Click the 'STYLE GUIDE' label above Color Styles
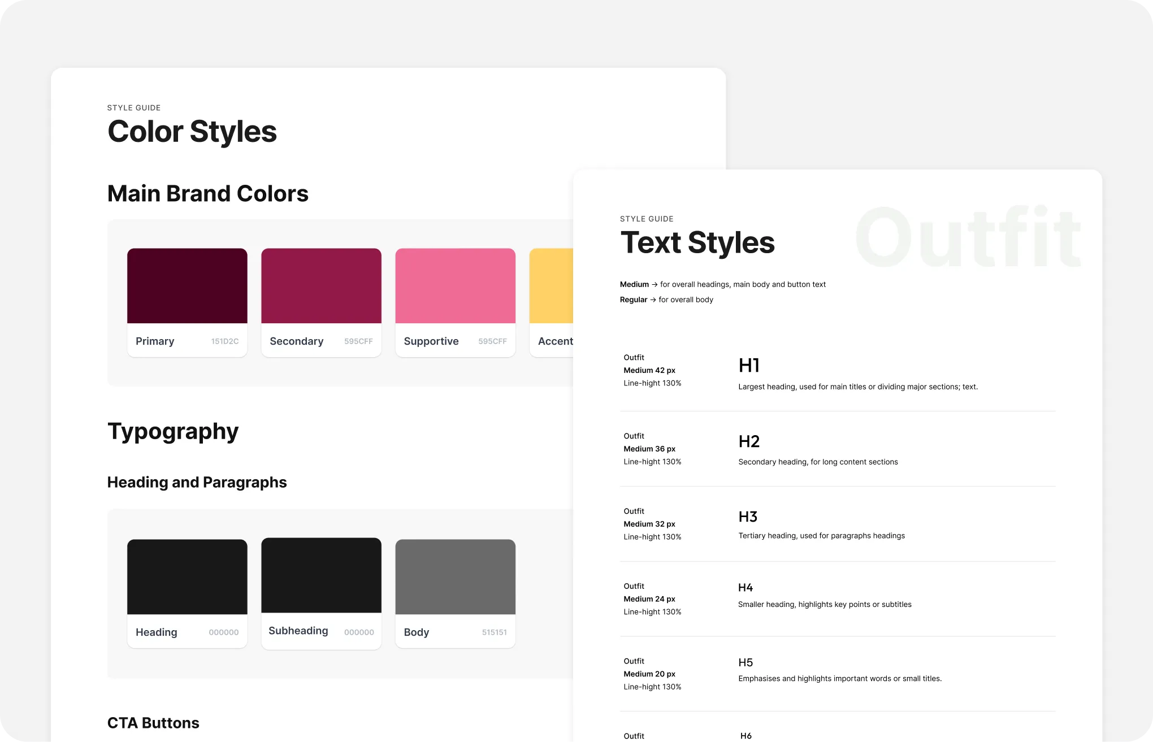Viewport: 1153px width, 742px height. pyautogui.click(x=134, y=108)
